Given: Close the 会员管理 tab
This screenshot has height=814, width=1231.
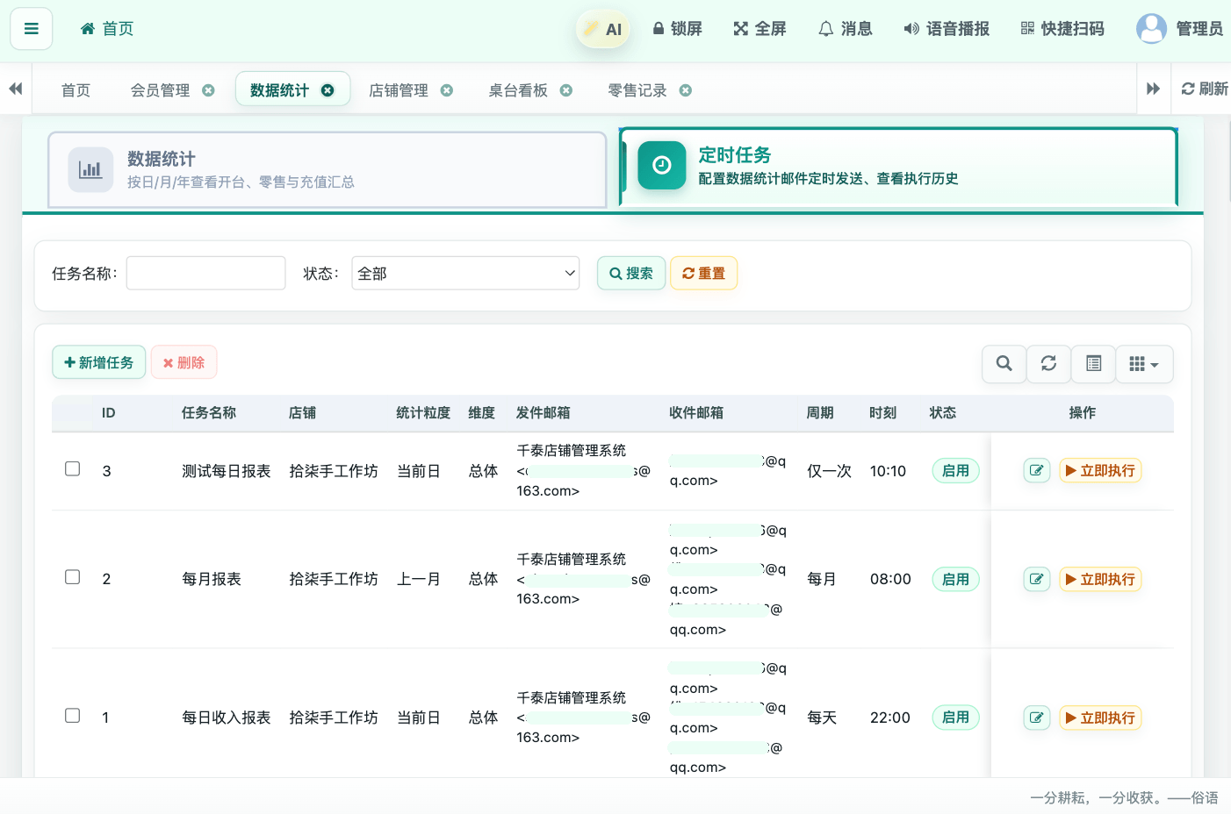Looking at the screenshot, I should point(208,90).
